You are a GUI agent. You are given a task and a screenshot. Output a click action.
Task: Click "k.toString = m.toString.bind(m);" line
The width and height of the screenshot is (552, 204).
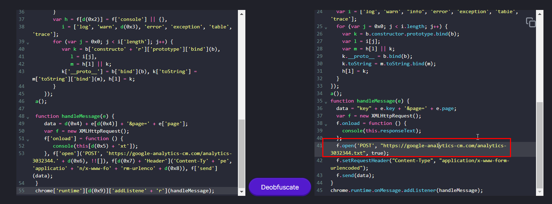pos(389,64)
